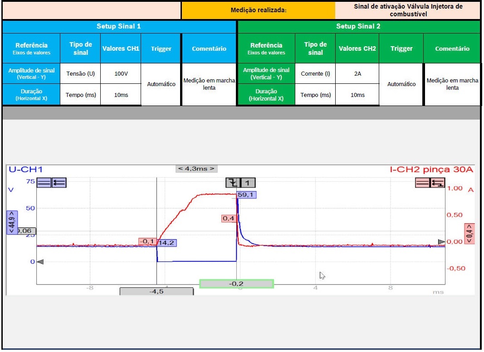
Task: Select the -4,5 time cursor handle
Action: [156, 291]
